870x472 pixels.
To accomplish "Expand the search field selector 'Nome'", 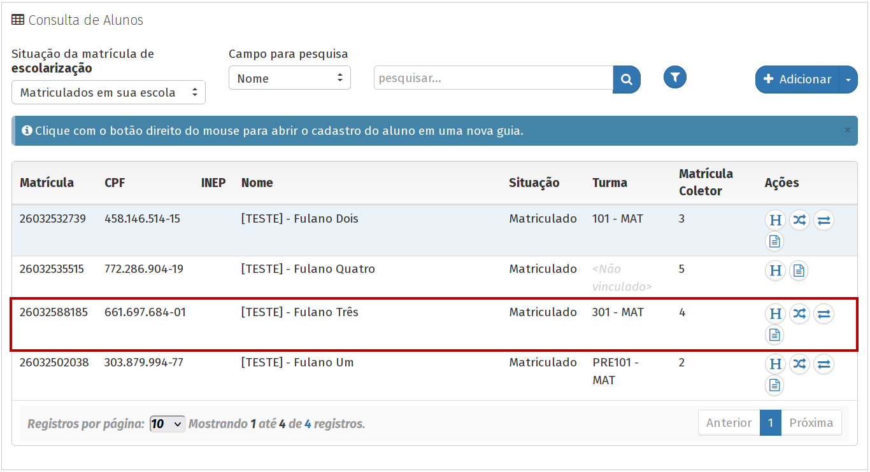I will click(289, 78).
